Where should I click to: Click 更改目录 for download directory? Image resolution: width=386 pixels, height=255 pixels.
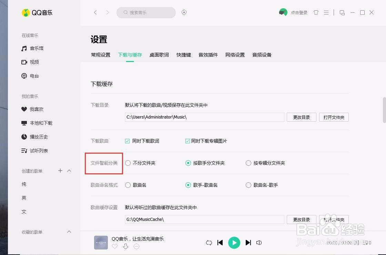click(301, 117)
